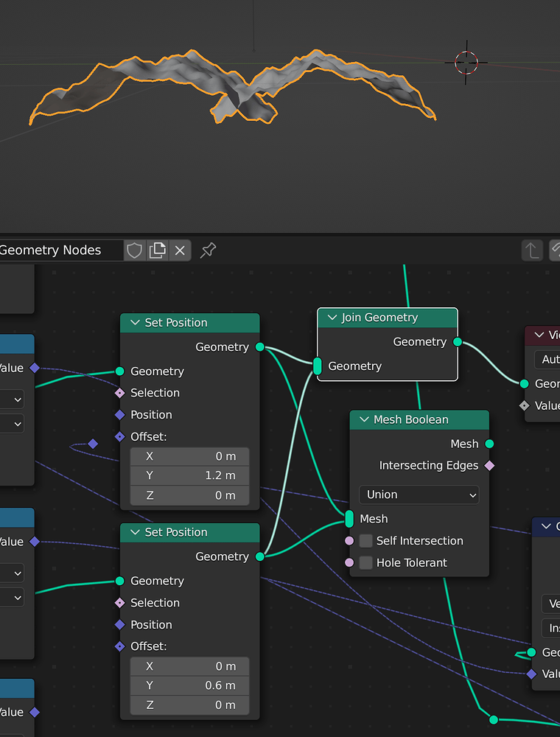Click bottom Set Position Selection socket
Image resolution: width=560 pixels, height=737 pixels.
coord(120,603)
